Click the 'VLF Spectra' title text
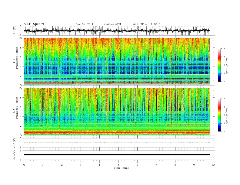Viewport: 240px width, 185px height. pos(34,24)
